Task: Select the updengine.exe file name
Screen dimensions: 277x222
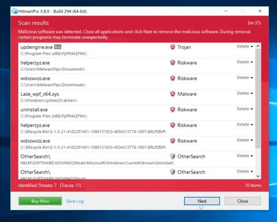Action: (37, 47)
